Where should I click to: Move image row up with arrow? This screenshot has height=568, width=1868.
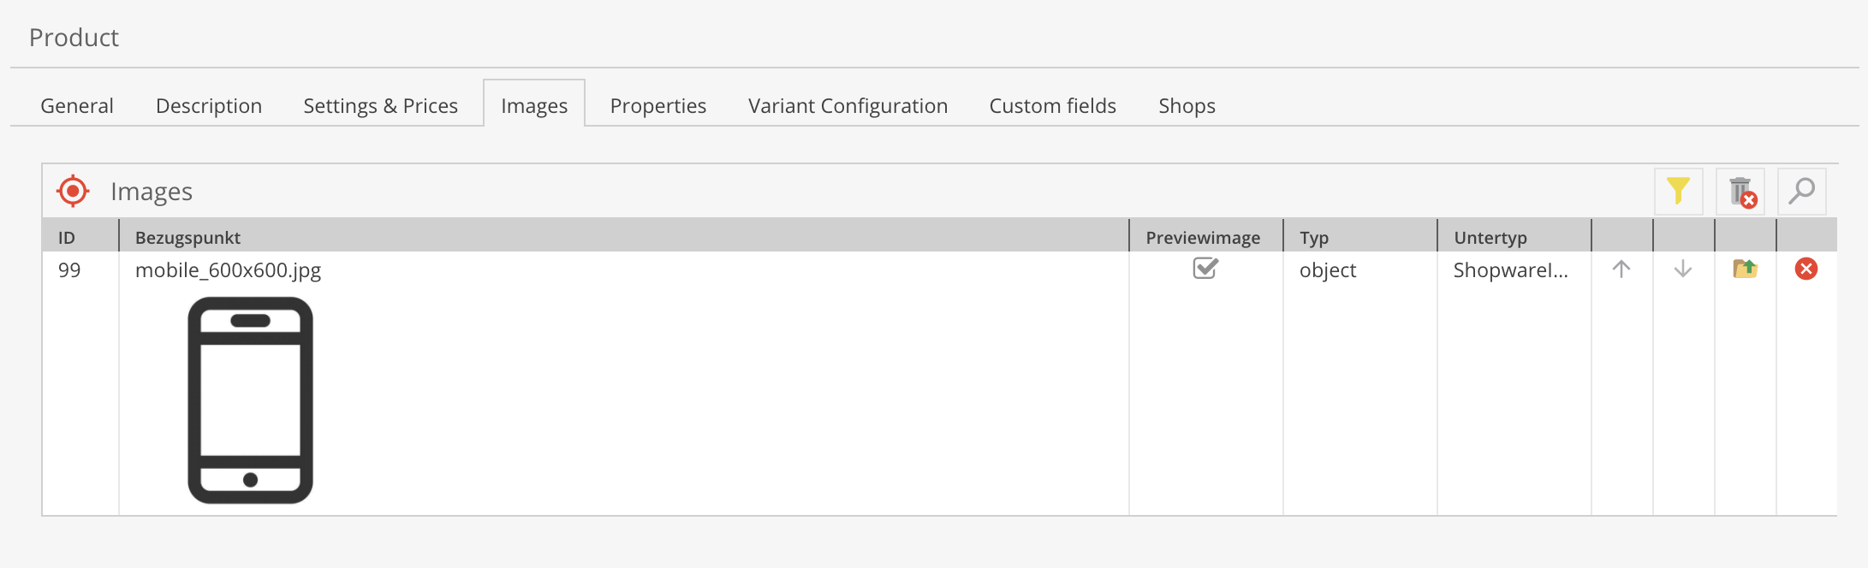[x=1621, y=269]
